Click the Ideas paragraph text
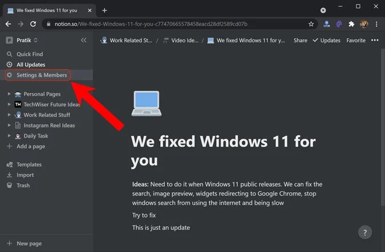The width and height of the screenshot is (385, 252). [x=227, y=193]
